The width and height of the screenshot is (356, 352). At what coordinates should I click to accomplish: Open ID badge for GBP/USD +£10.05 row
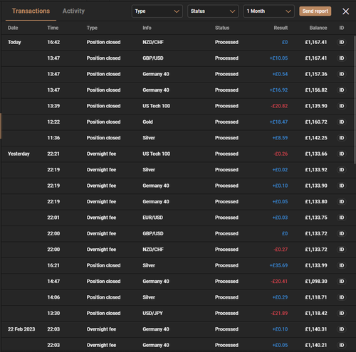tap(342, 58)
